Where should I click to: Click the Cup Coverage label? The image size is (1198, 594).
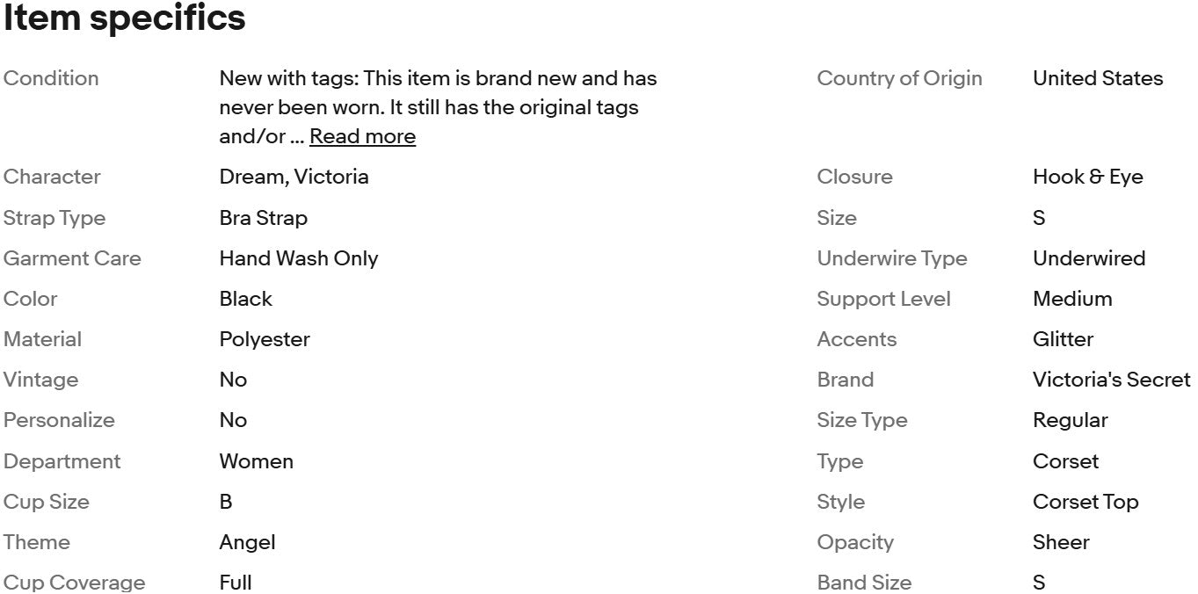(75, 582)
